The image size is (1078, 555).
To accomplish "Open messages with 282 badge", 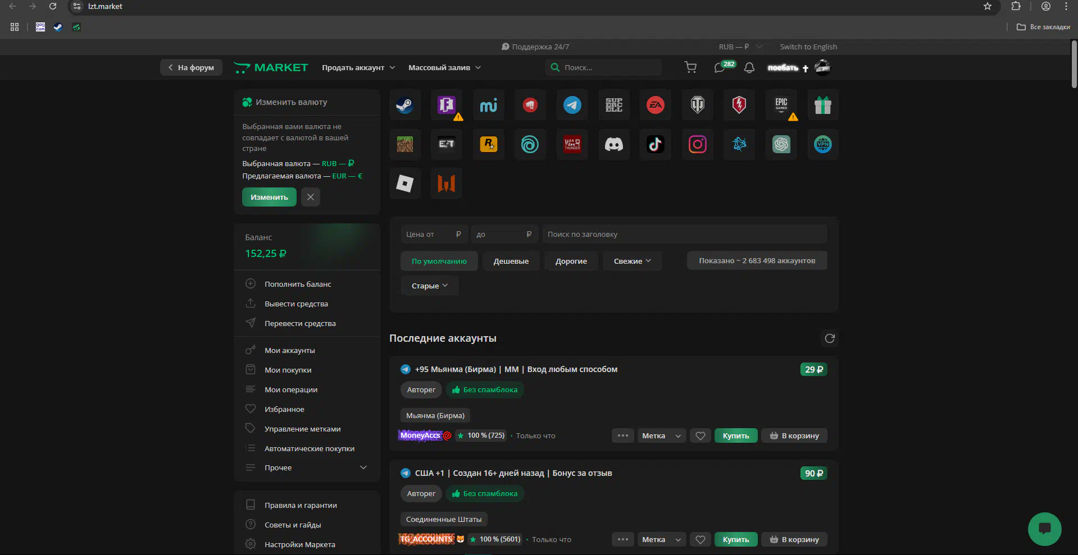I will pos(724,67).
